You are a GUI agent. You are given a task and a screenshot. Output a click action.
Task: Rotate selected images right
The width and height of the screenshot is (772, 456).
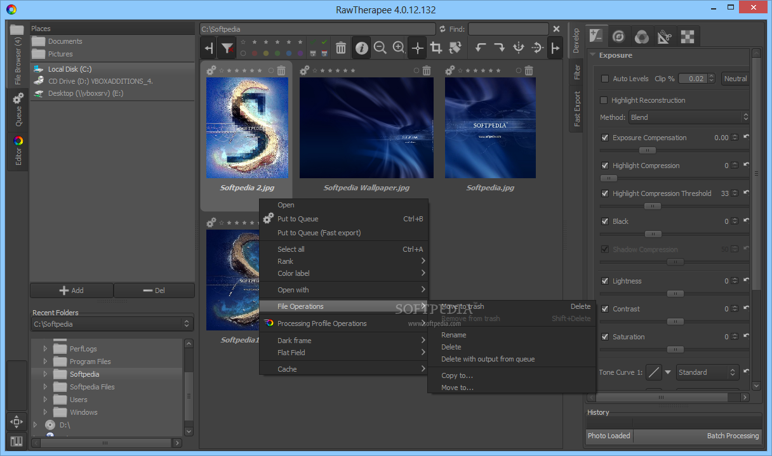tap(500, 48)
